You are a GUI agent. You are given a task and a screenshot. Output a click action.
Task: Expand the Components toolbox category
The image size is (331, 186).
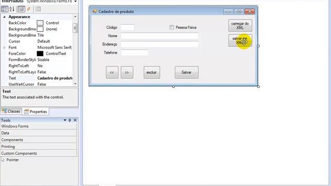[x=39, y=140]
